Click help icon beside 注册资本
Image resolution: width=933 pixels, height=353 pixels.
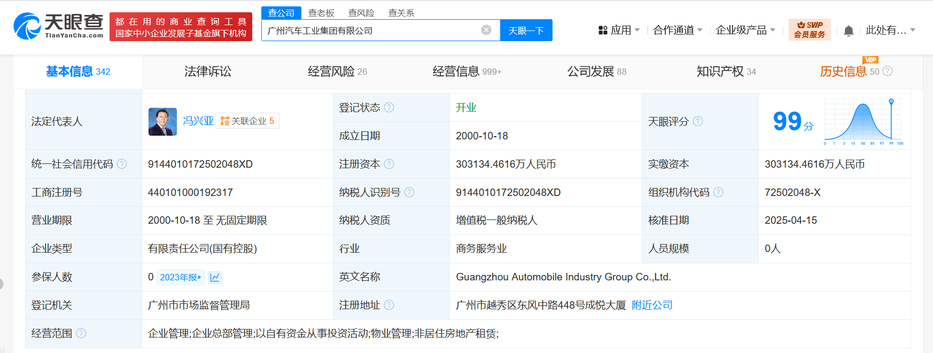(x=389, y=164)
